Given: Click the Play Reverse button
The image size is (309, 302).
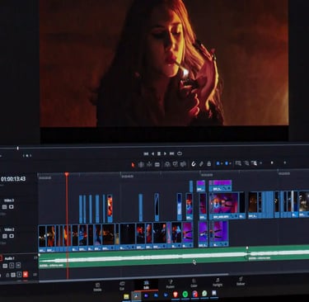Looking at the screenshot, I should click(153, 153).
